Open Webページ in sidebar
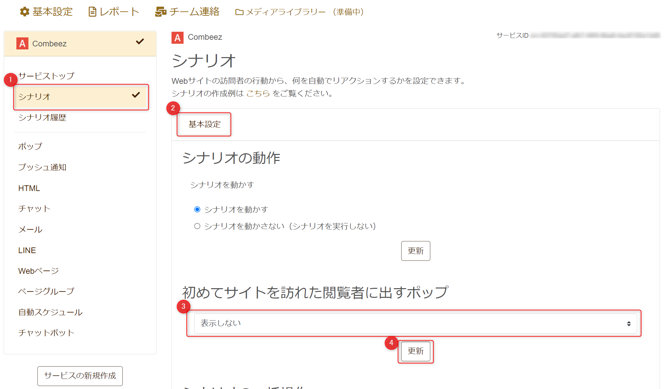Viewport: 665px width, 389px height. click(x=38, y=271)
